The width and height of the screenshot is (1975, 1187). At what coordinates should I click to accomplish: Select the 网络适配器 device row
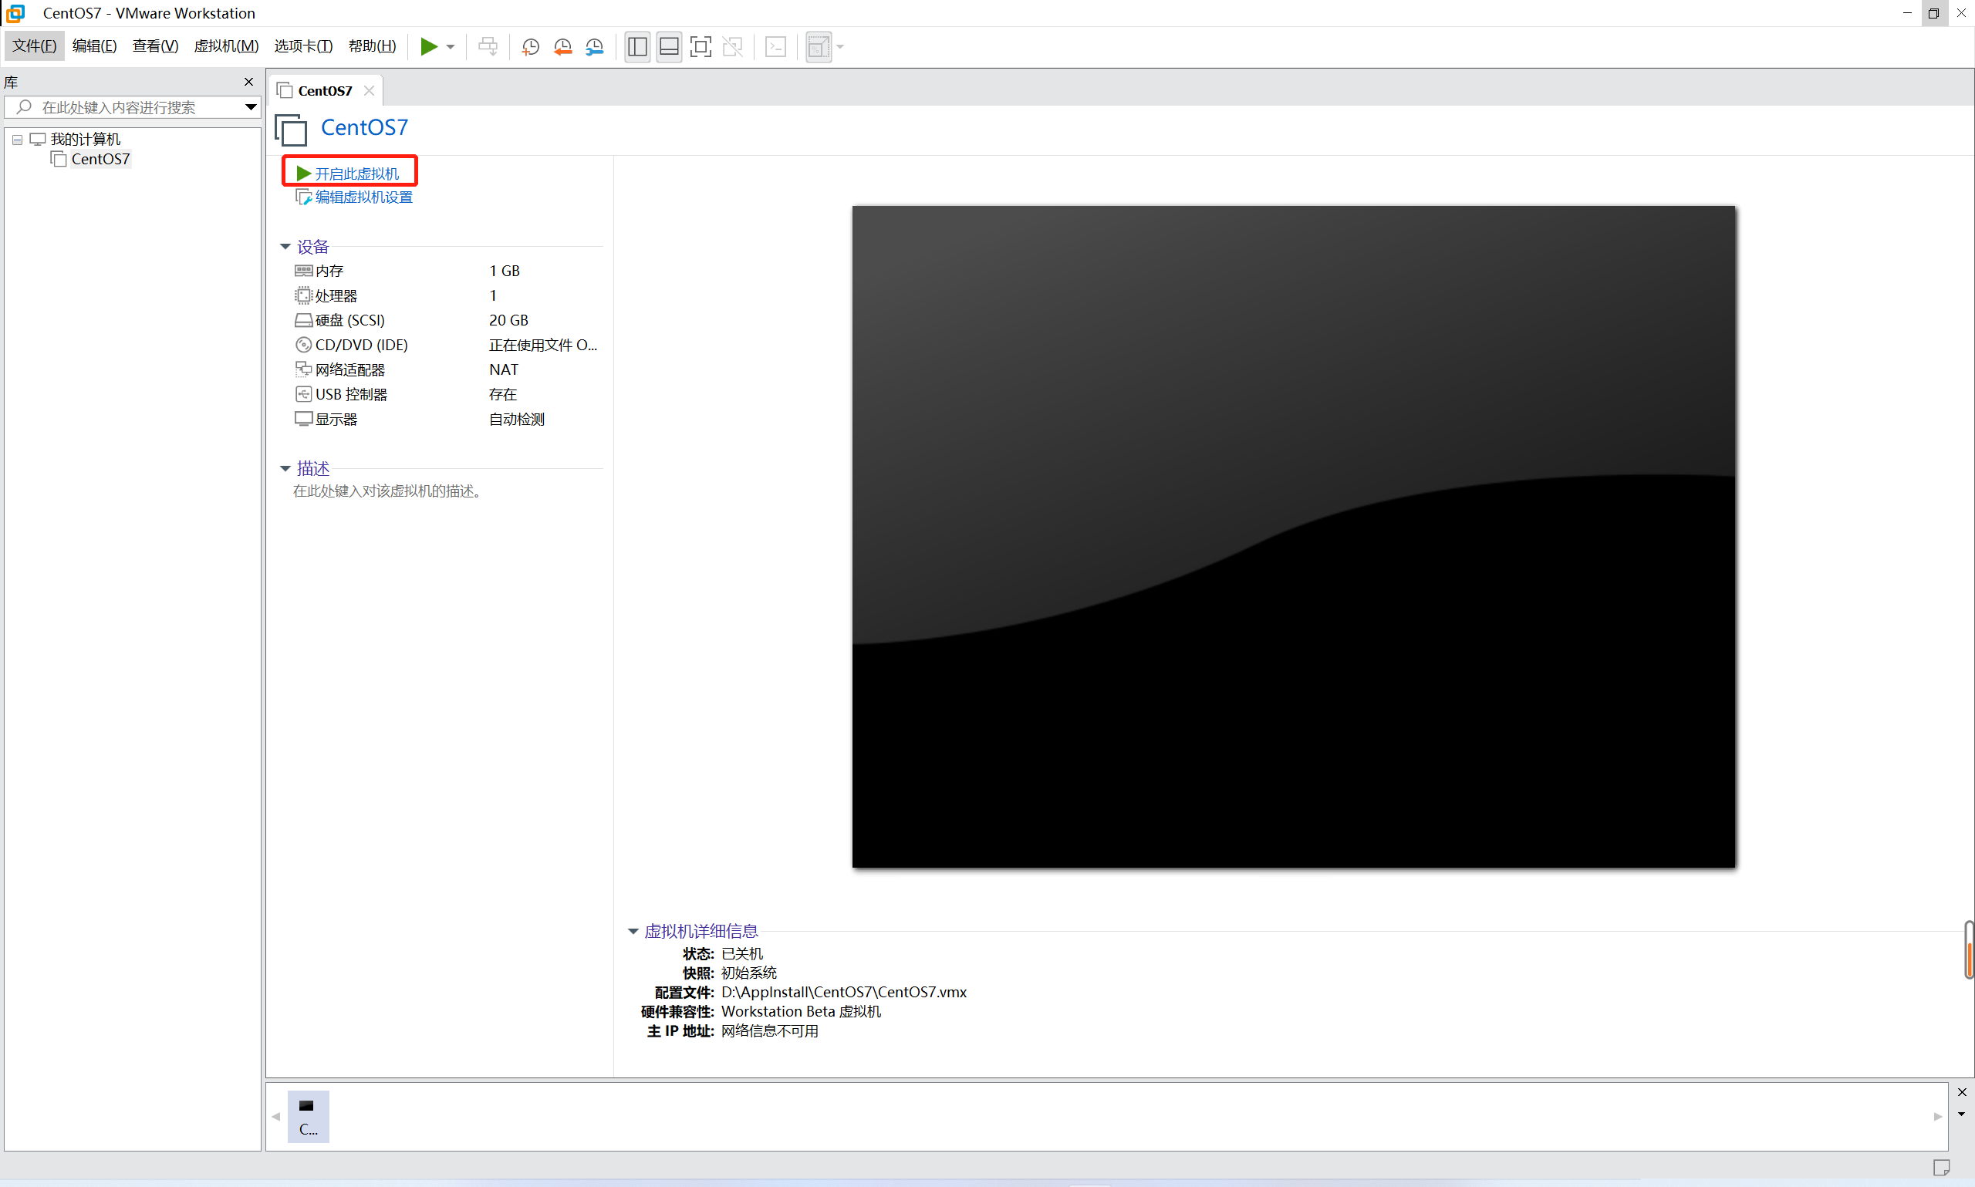[446, 369]
